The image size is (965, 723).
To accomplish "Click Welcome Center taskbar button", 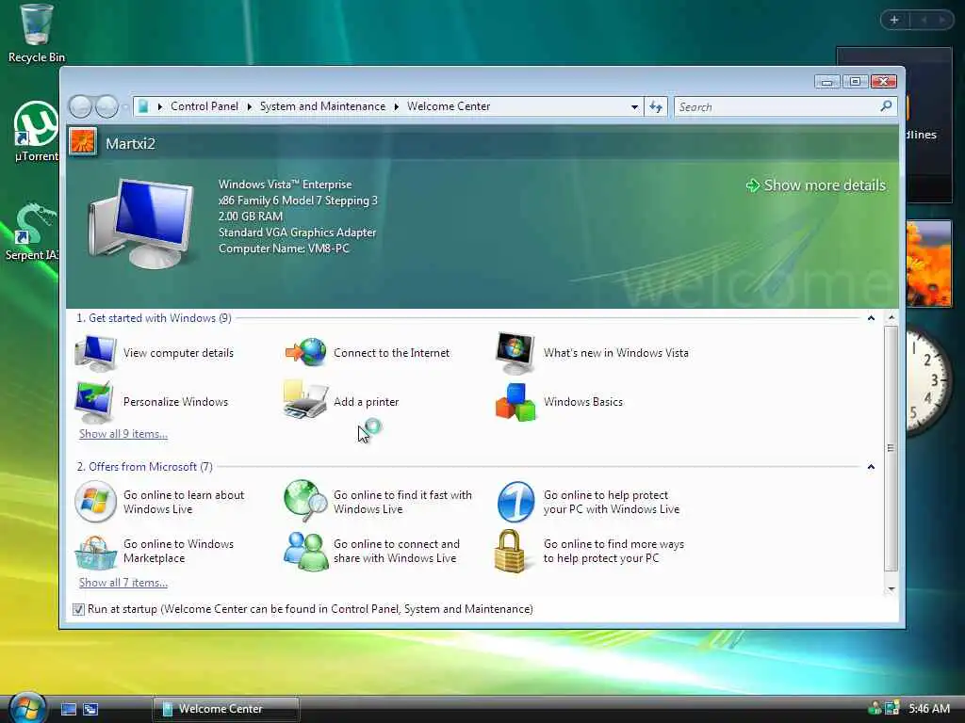I will (x=226, y=709).
